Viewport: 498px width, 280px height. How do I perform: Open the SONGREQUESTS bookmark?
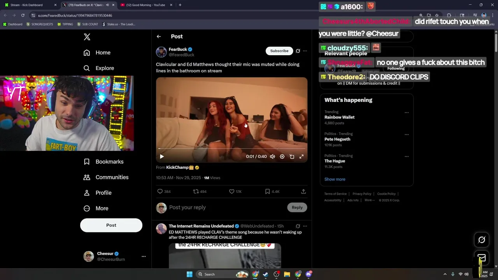(40, 24)
